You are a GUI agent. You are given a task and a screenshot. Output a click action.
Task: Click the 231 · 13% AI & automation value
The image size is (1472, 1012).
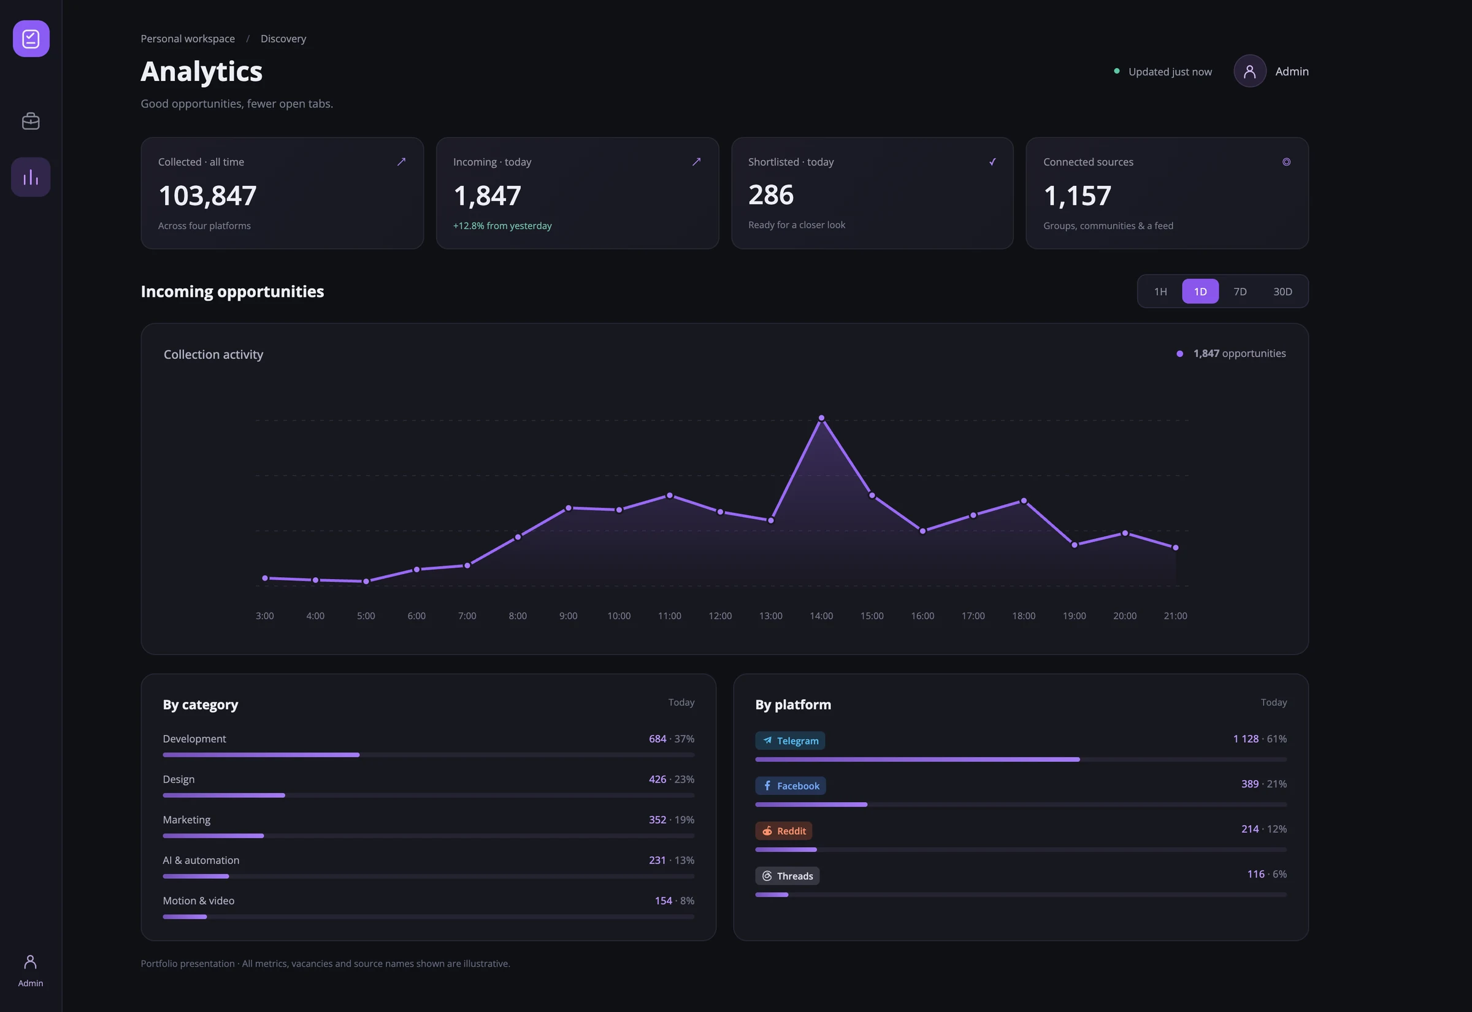click(x=672, y=861)
